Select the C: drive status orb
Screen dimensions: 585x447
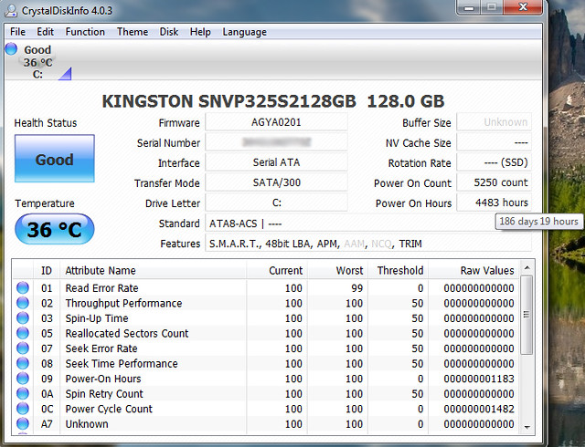coord(11,48)
